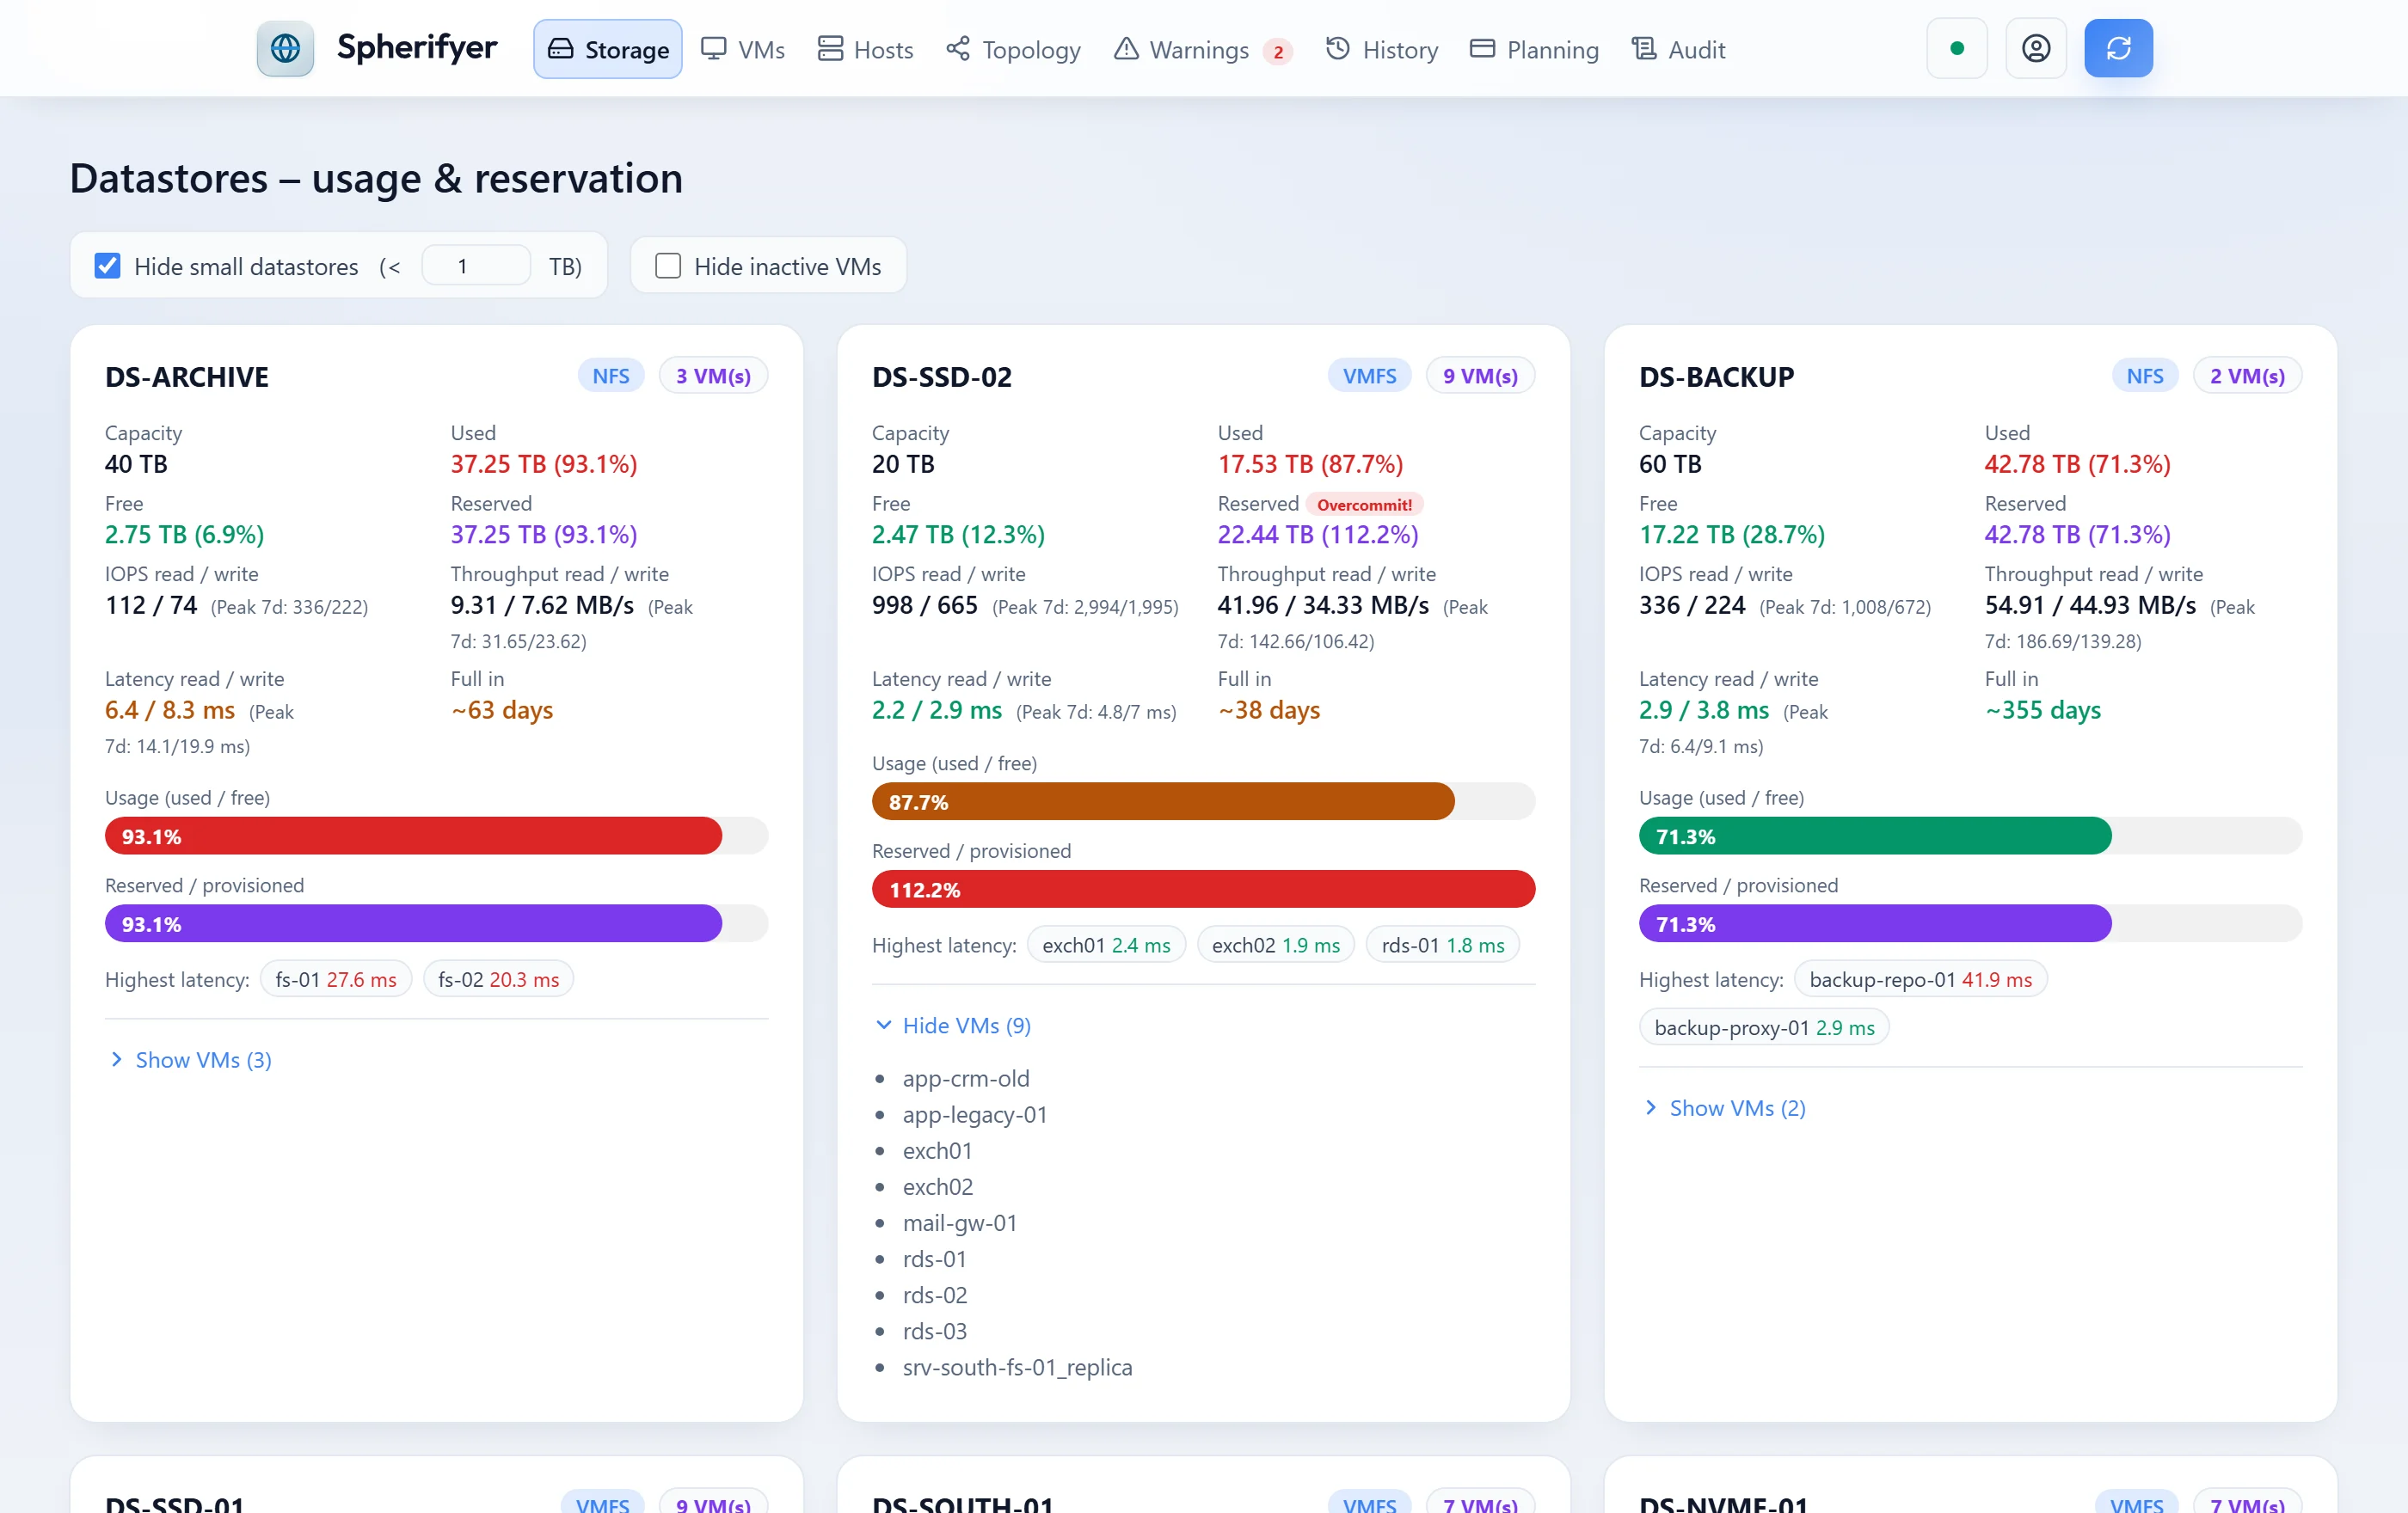Viewport: 2408px width, 1513px height.
Task: Click the NFS badge on DS-BACKUP
Action: coord(2144,376)
